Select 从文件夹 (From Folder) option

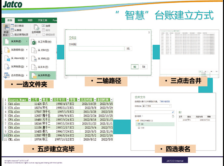33,76
